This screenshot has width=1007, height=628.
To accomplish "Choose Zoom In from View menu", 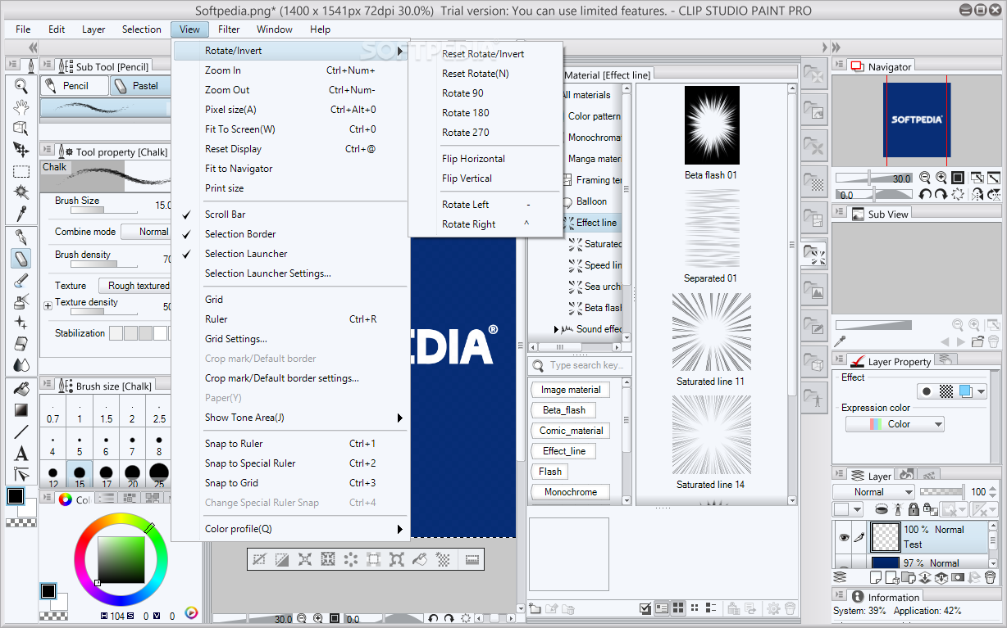I will click(290, 70).
